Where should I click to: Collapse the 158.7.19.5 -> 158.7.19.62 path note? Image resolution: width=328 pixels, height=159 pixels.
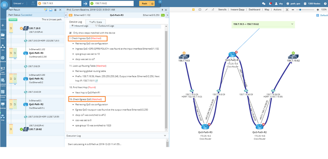point(292,24)
